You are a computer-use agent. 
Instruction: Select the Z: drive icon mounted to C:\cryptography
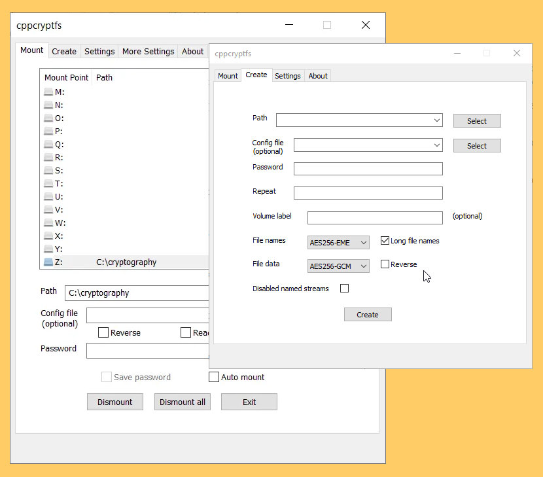tap(48, 262)
